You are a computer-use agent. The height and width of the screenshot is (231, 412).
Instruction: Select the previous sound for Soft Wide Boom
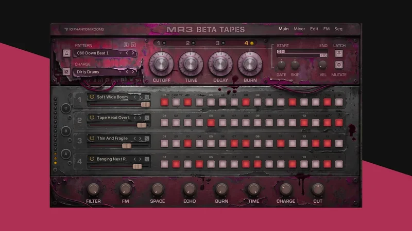(135, 97)
